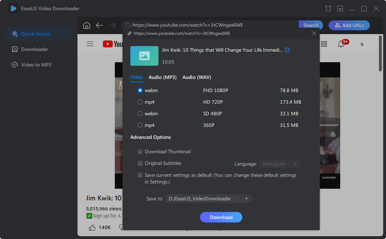This screenshot has height=239, width=386.
Task: Check Save current settings as default
Action: [140, 175]
